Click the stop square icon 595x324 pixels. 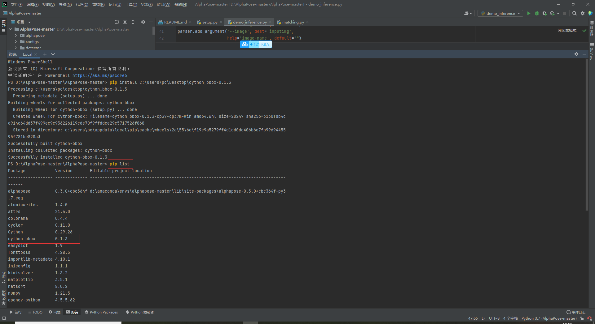pyautogui.click(x=564, y=13)
